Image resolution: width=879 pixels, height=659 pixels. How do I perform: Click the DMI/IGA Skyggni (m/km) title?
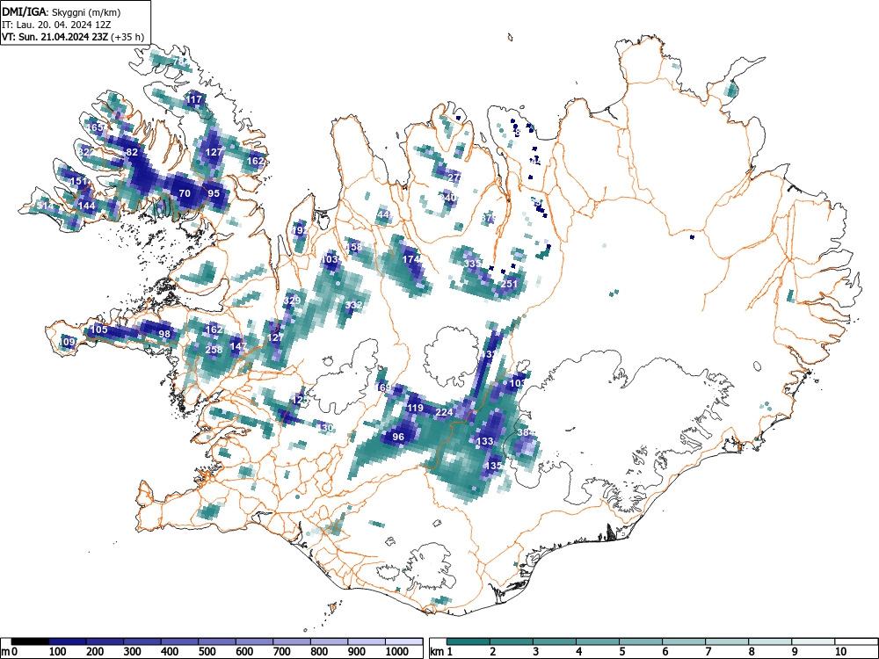(62, 11)
